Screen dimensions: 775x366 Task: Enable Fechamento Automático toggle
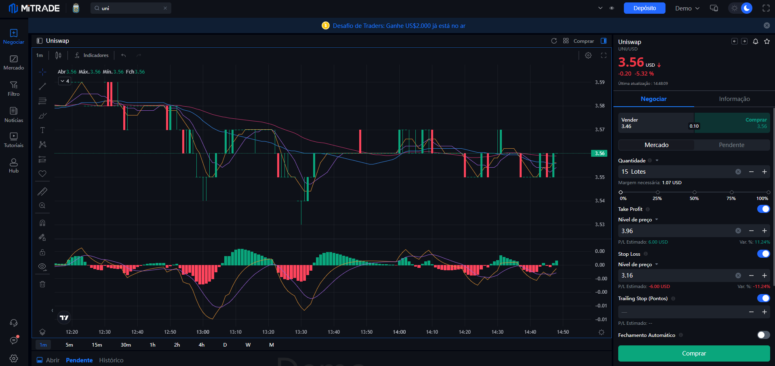point(763,335)
